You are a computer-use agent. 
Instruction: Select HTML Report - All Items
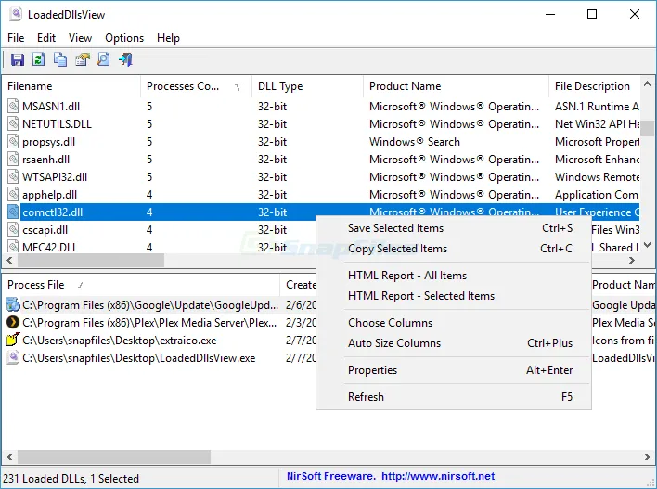tap(454, 276)
